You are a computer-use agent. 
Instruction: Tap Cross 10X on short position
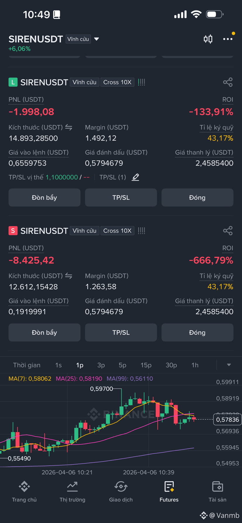pyautogui.click(x=117, y=231)
